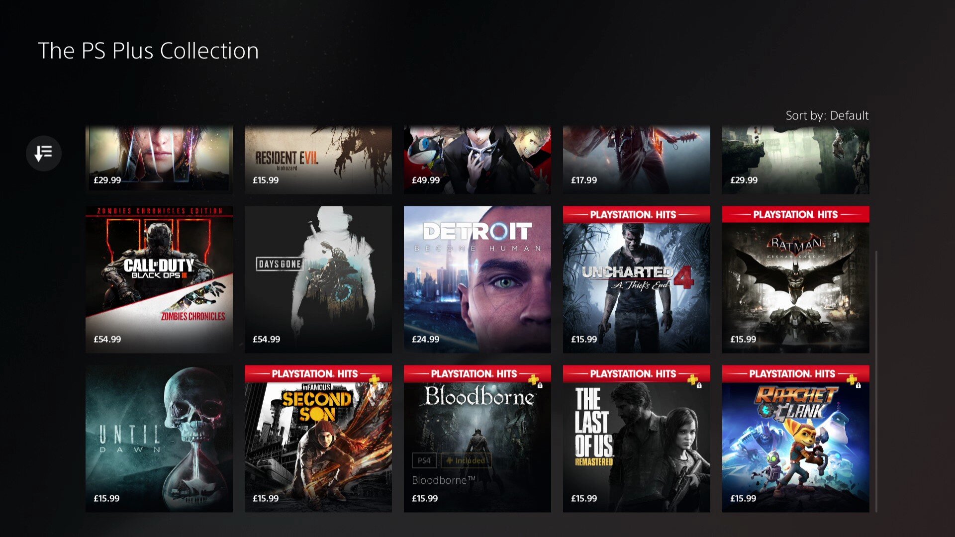
Task: Click £54.99 price on Days Gone
Action: pyautogui.click(x=267, y=339)
